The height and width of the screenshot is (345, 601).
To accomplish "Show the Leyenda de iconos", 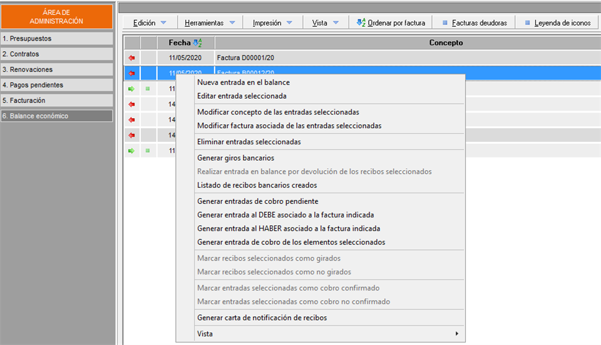I will 557,22.
